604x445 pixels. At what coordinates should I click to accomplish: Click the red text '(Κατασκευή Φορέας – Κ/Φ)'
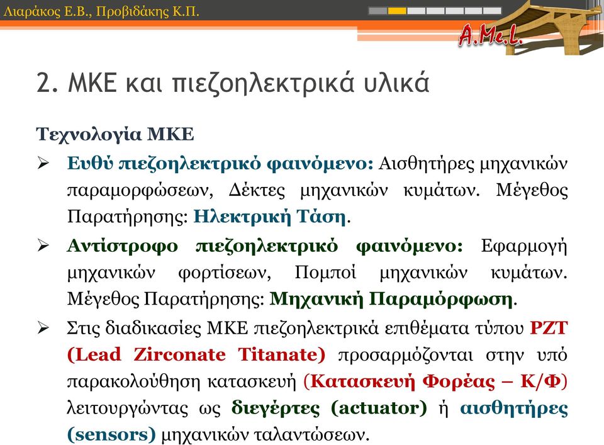(x=435, y=381)
